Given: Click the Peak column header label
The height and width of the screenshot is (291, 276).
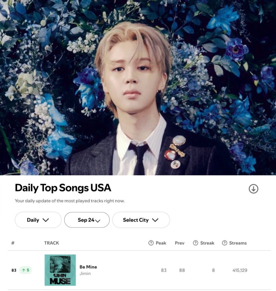Looking at the screenshot, I should coord(161,243).
